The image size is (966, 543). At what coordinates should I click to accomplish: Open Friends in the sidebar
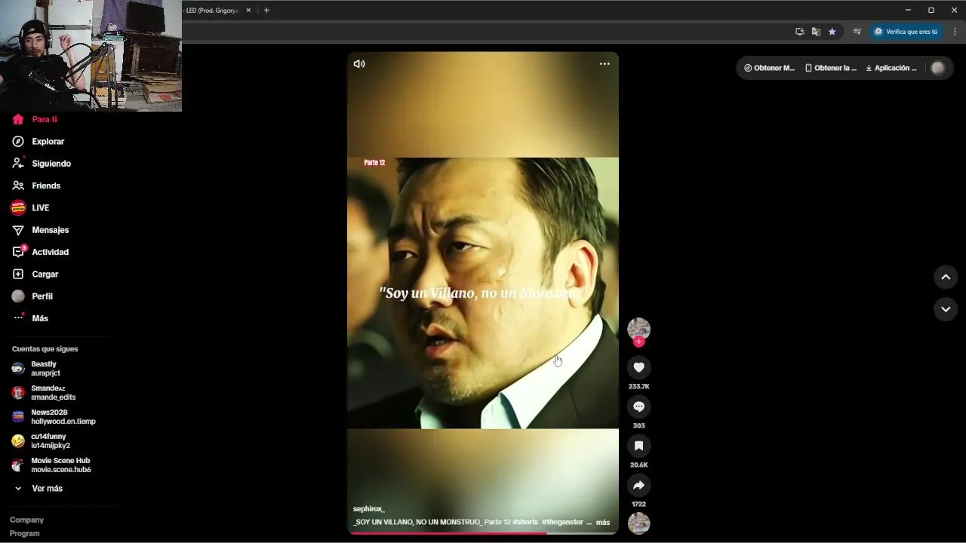click(x=45, y=186)
